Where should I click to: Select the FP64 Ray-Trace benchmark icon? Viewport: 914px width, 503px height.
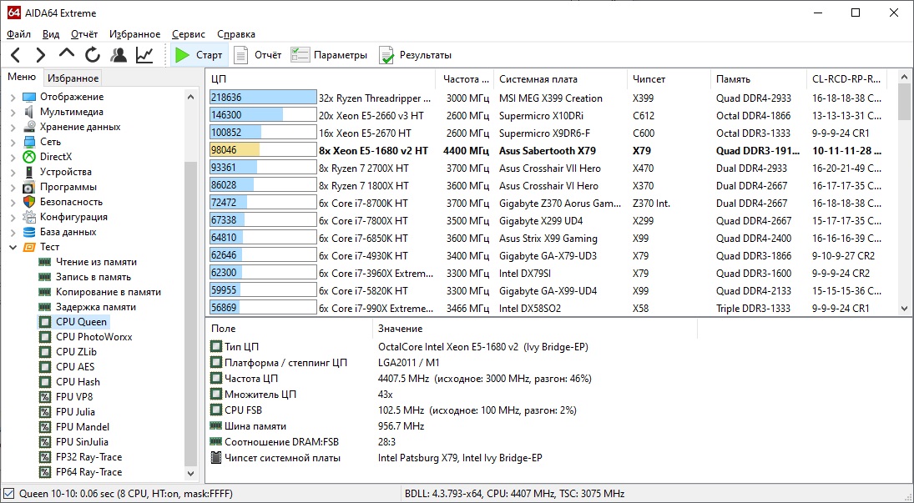44,472
